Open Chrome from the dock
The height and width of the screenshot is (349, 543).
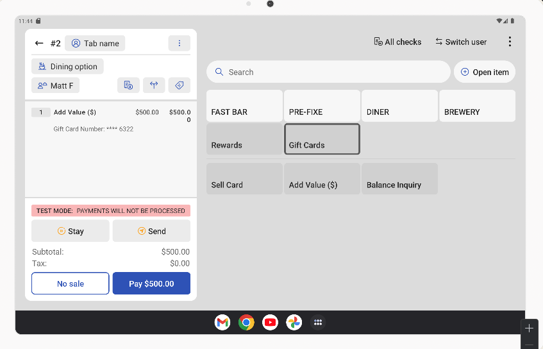[246, 322]
